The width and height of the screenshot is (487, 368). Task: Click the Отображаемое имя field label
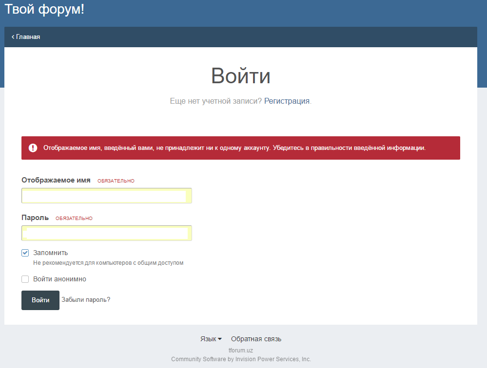click(56, 180)
